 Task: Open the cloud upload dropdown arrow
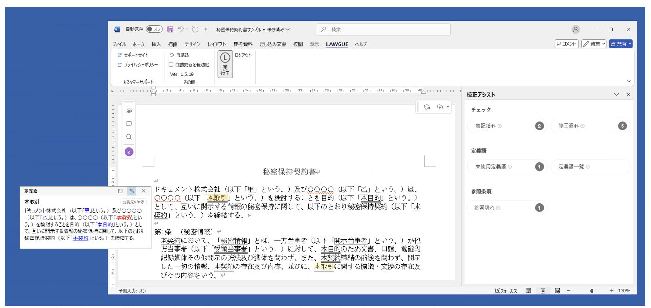[x=448, y=107]
